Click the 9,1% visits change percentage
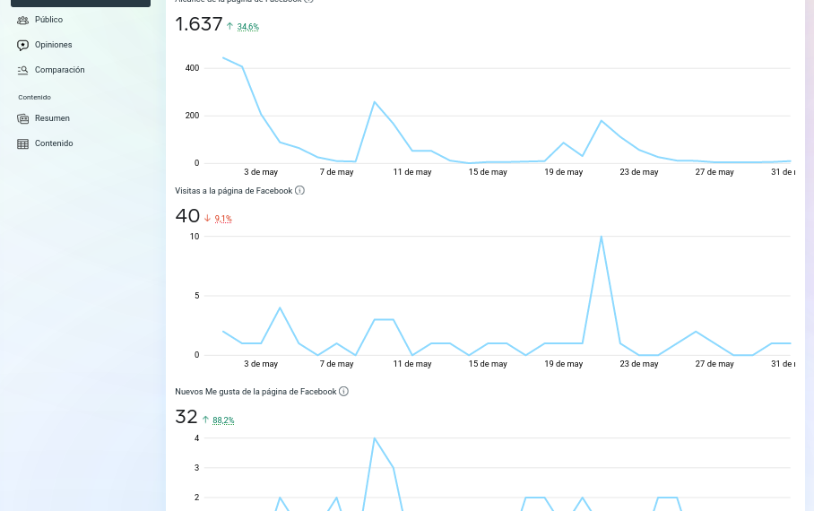The height and width of the screenshot is (511, 814). coord(223,219)
